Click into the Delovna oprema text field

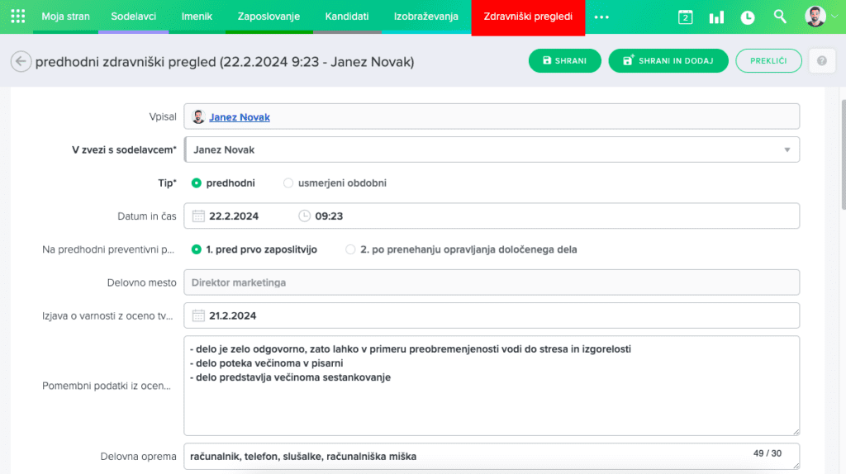[x=463, y=456]
